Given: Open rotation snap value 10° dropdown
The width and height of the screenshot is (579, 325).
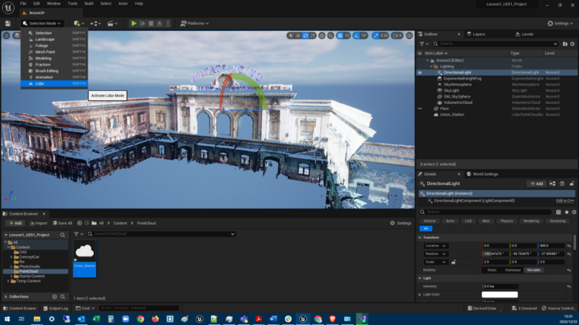Looking at the screenshot, I should click(x=364, y=35).
